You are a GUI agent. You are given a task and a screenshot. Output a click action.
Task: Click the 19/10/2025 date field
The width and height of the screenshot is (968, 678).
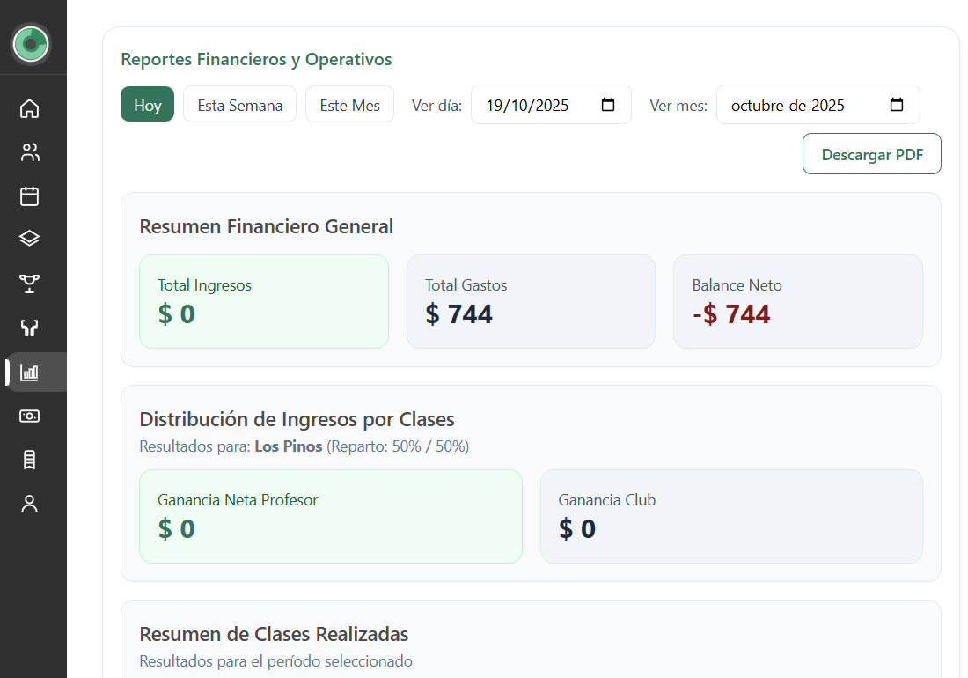[x=528, y=105]
